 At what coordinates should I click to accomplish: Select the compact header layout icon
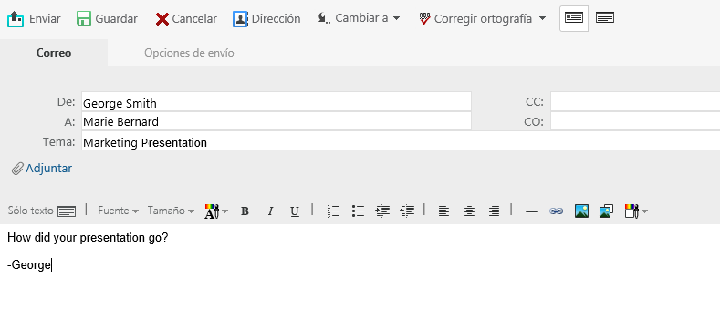(573, 18)
